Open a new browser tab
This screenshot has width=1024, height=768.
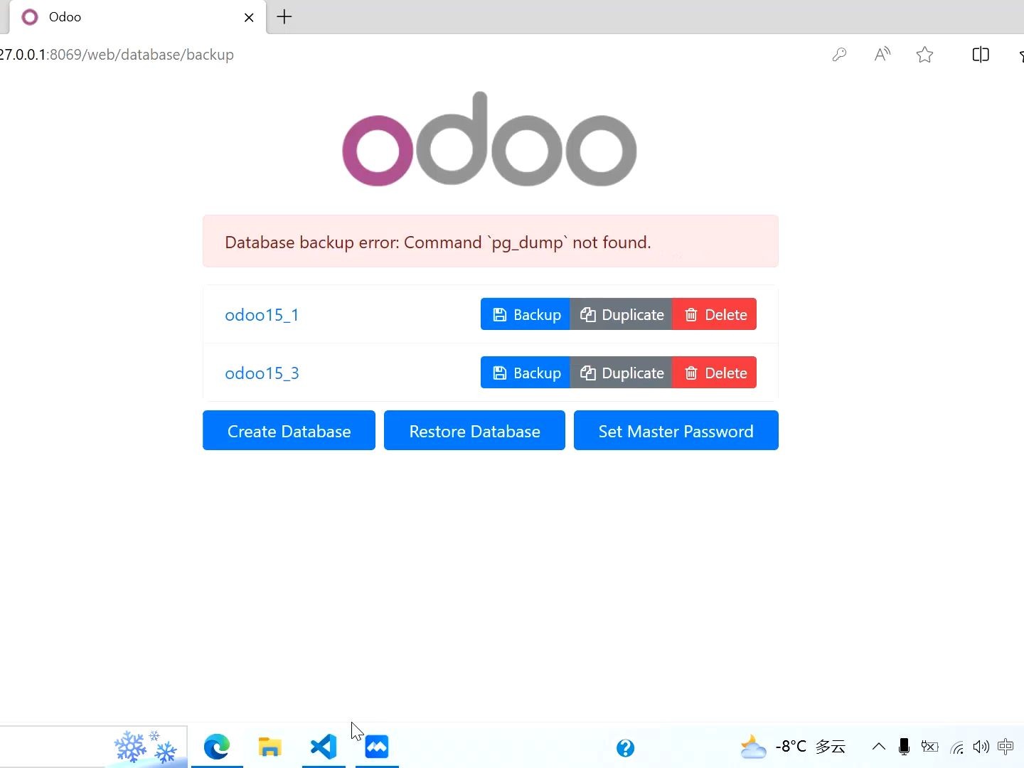(x=284, y=17)
